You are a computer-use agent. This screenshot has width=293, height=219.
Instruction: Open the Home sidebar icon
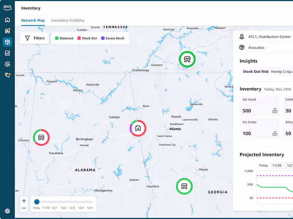(x=7, y=20)
